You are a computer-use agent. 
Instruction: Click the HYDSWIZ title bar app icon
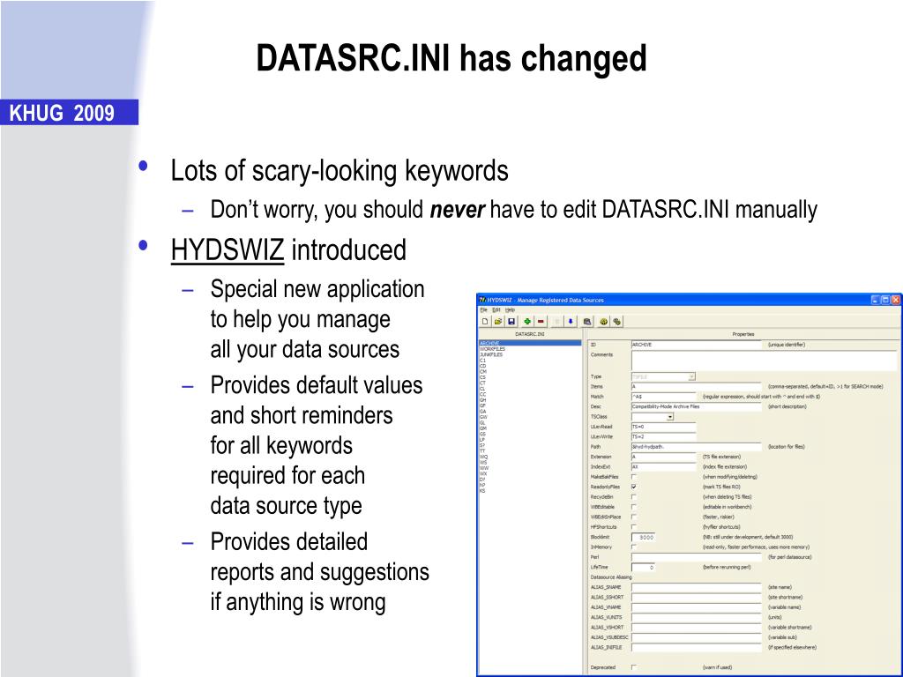click(482, 300)
